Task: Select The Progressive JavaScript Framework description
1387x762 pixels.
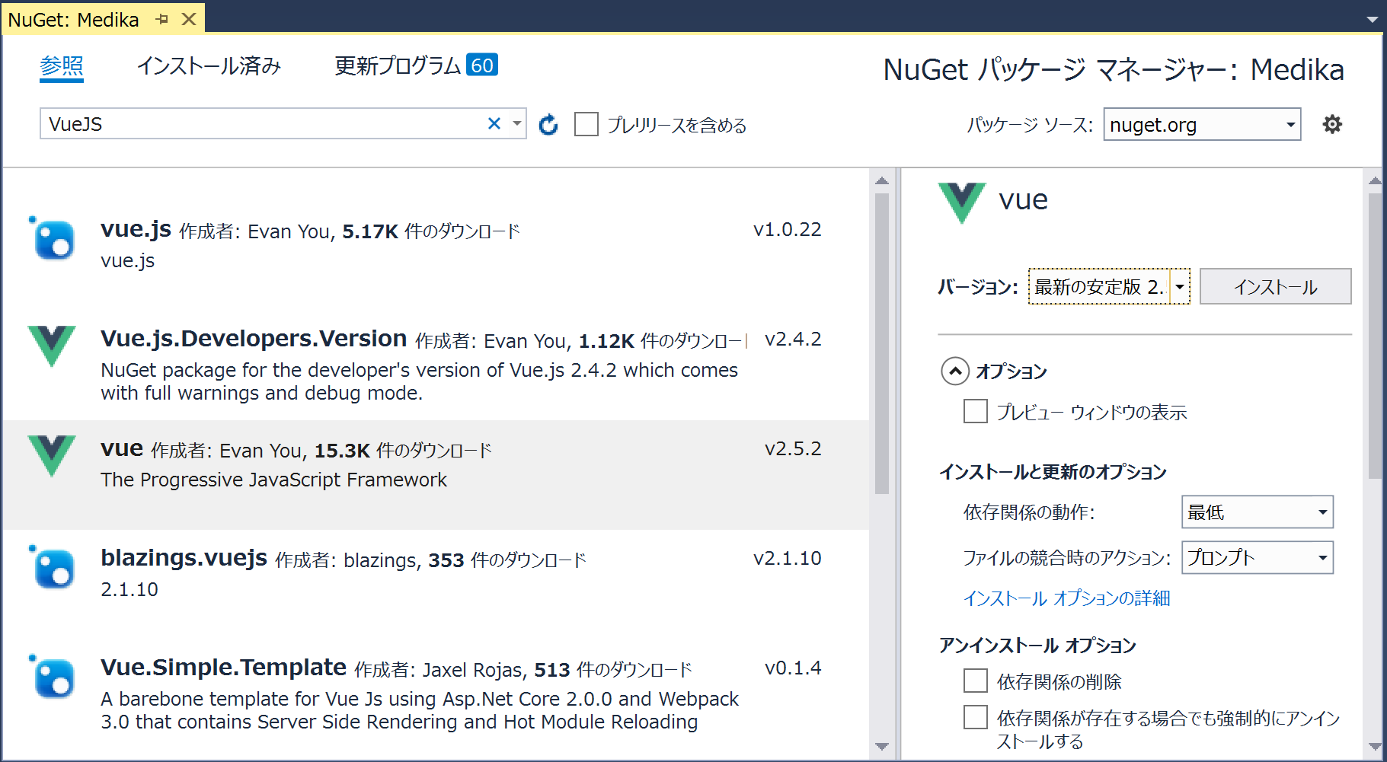Action: click(273, 480)
